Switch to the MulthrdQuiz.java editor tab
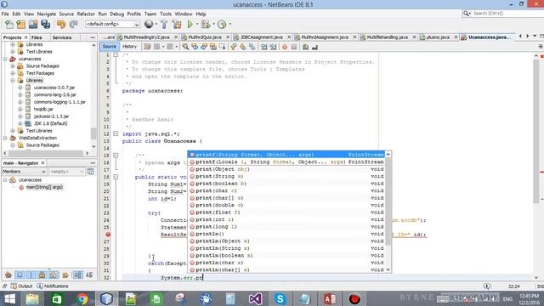The image size is (544, 306). tap(204, 37)
